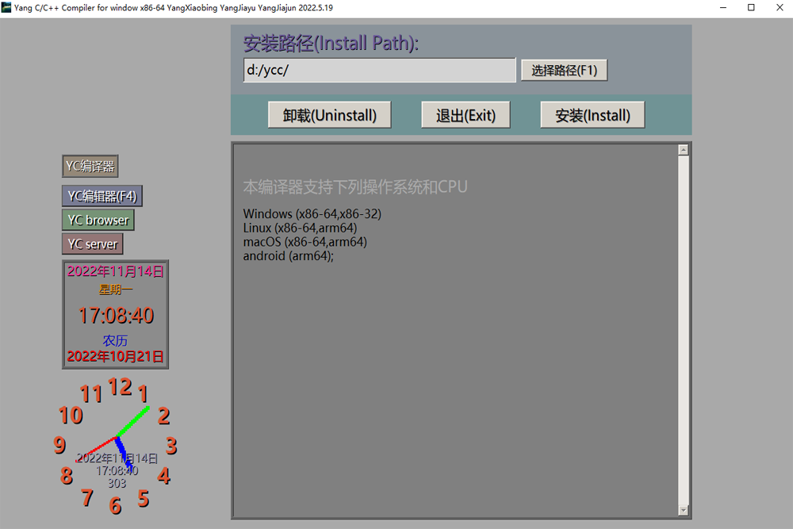
Task: Click number 6 on analog clock
Action: (115, 505)
